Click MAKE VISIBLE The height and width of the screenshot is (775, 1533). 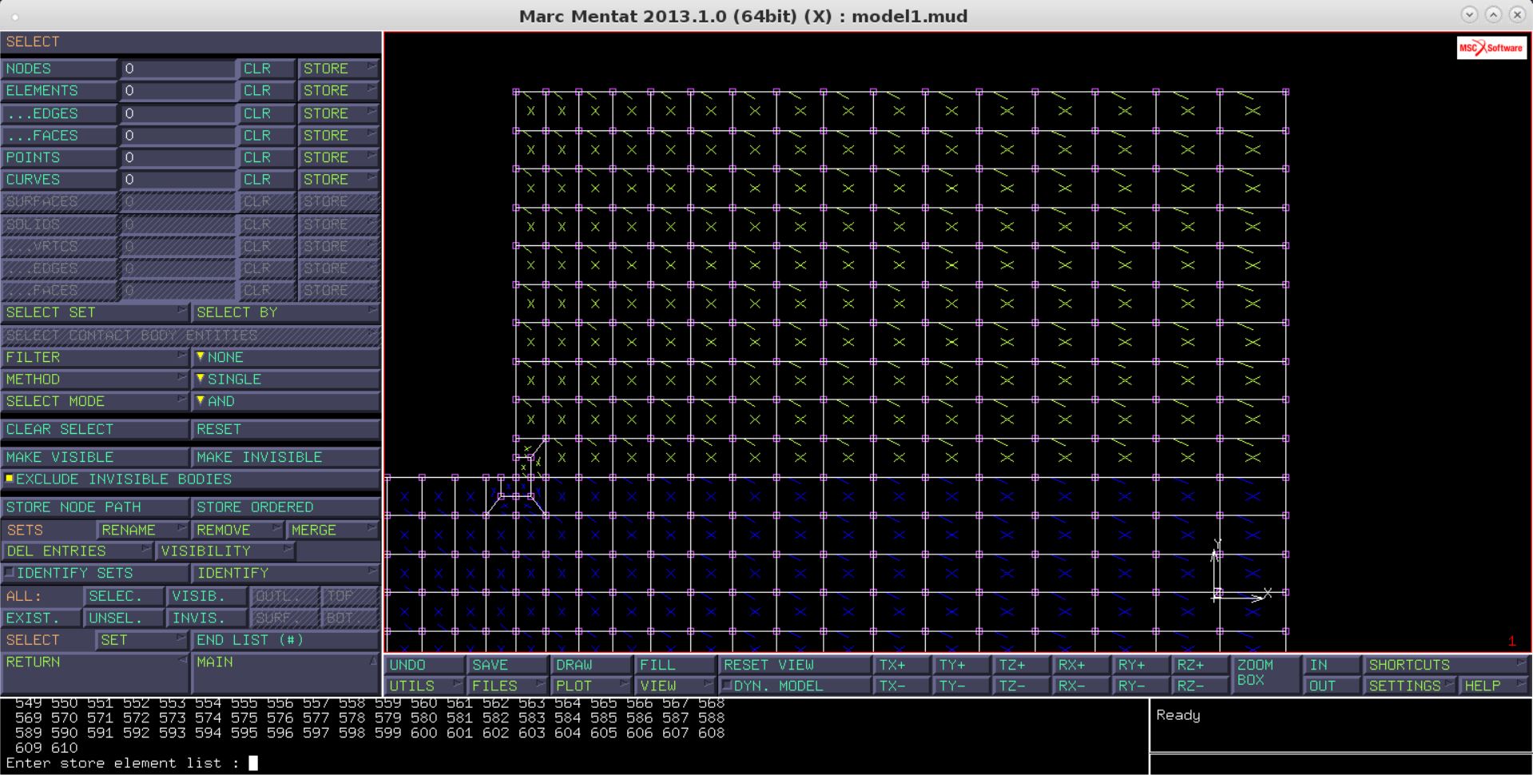point(94,457)
